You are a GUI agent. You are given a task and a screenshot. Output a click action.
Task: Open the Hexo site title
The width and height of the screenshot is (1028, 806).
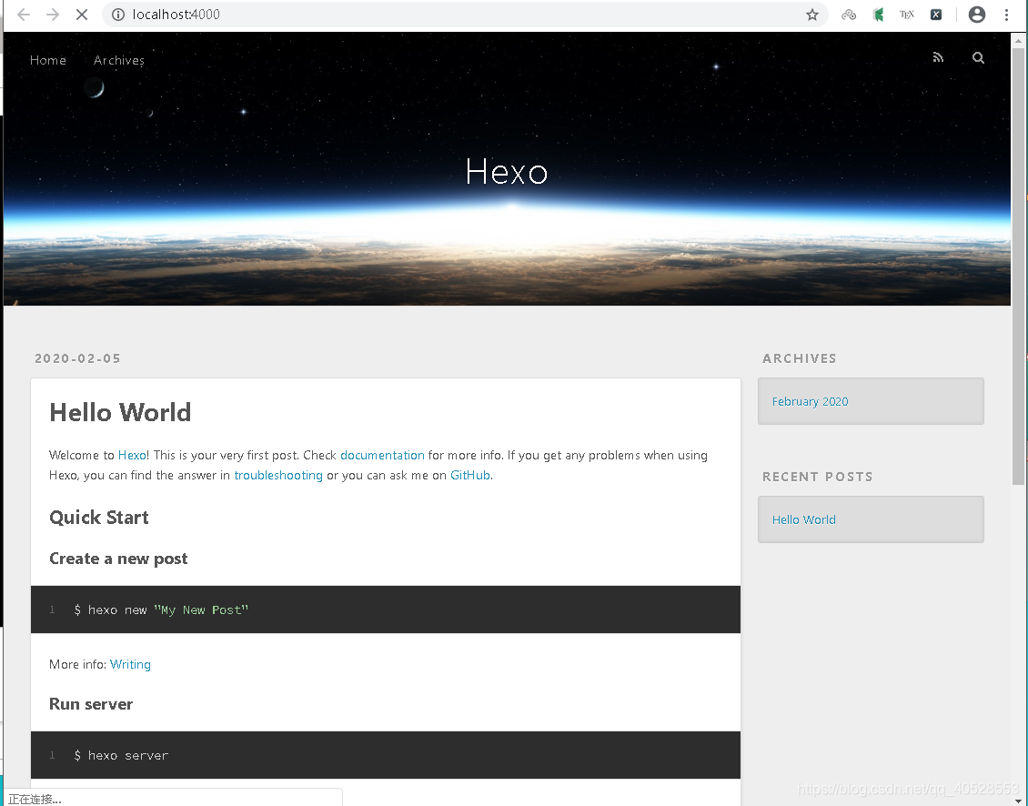(x=506, y=172)
